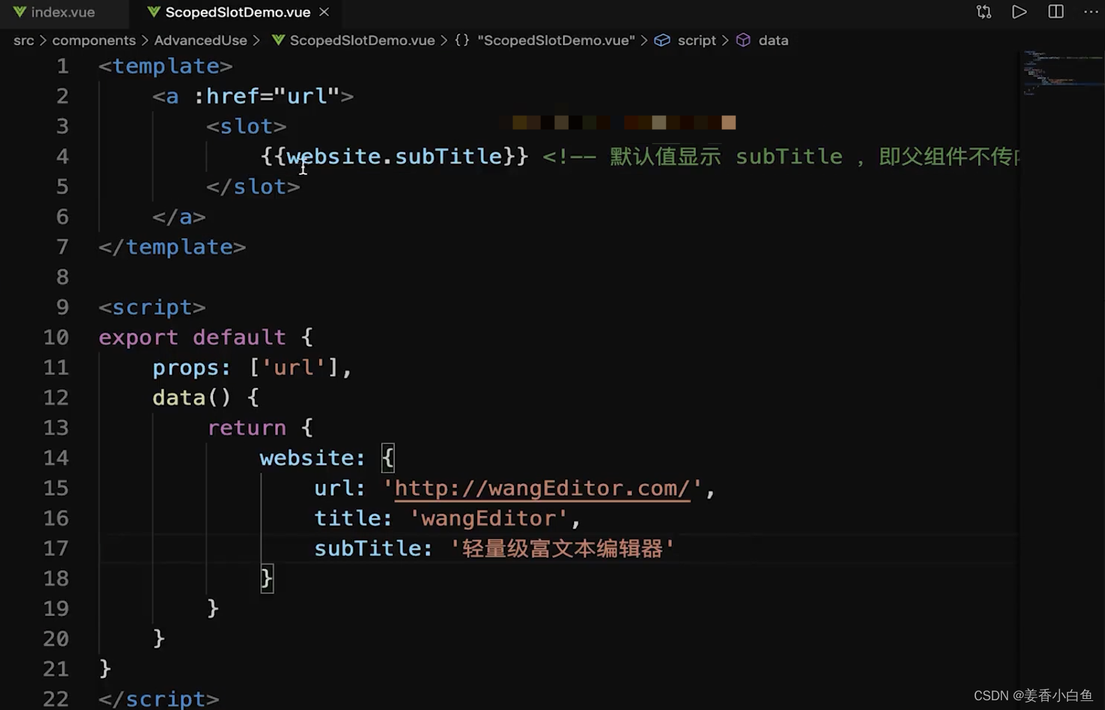Open source control changes icon
This screenshot has height=710, width=1105.
tap(984, 12)
